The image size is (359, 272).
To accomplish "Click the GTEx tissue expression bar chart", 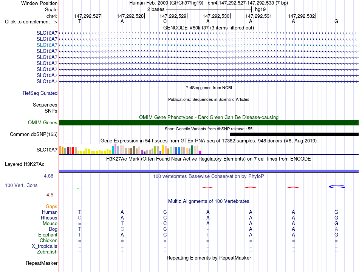I will click(130, 149).
